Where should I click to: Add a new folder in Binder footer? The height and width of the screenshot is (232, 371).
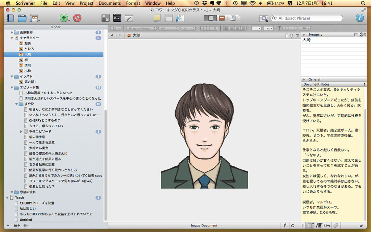(x=17, y=225)
